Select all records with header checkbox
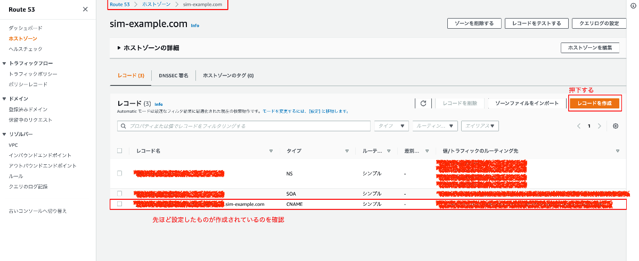The height and width of the screenshot is (261, 639). click(x=120, y=150)
